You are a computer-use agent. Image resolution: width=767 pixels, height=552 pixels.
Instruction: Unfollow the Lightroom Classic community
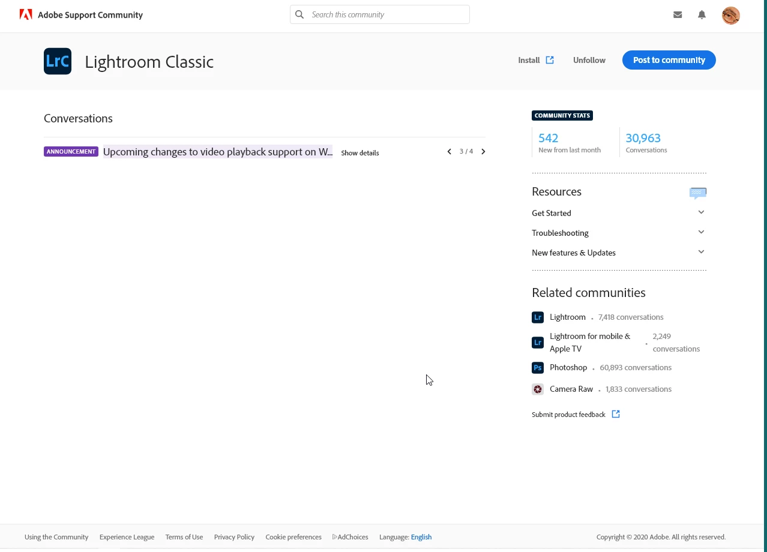click(x=589, y=60)
